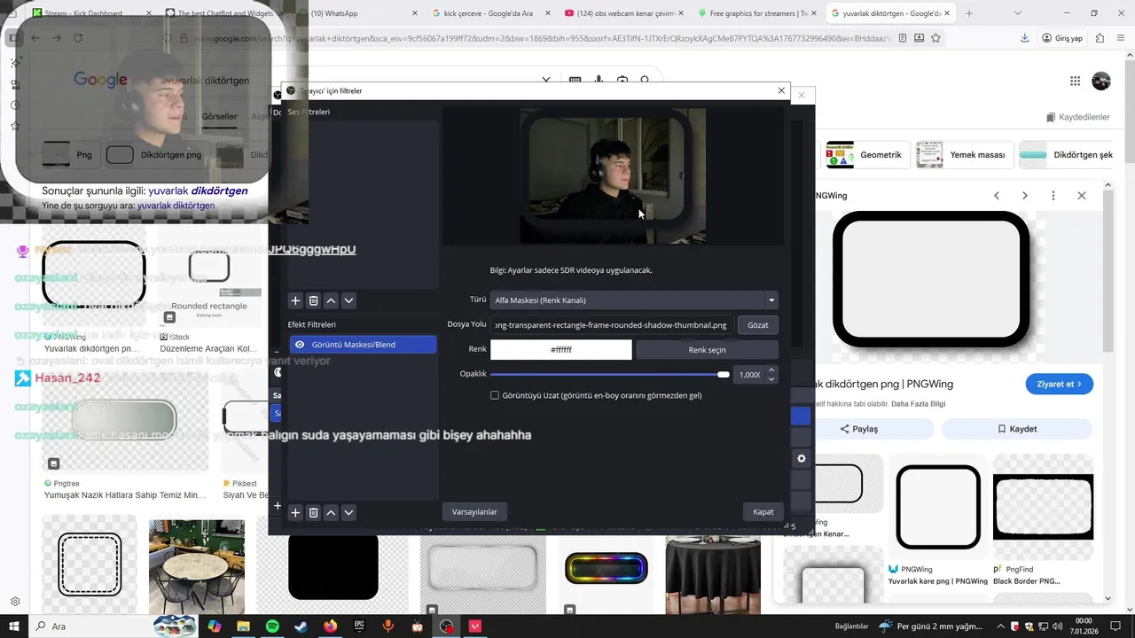Add an effect filter with the lower plus icon

pos(295,513)
